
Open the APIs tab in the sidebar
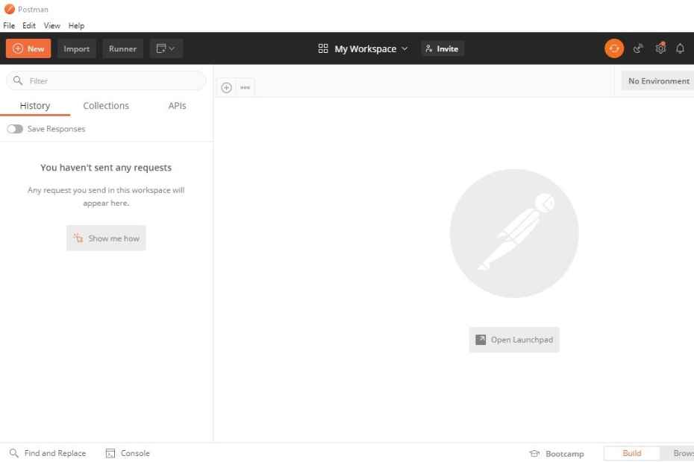[x=177, y=105]
